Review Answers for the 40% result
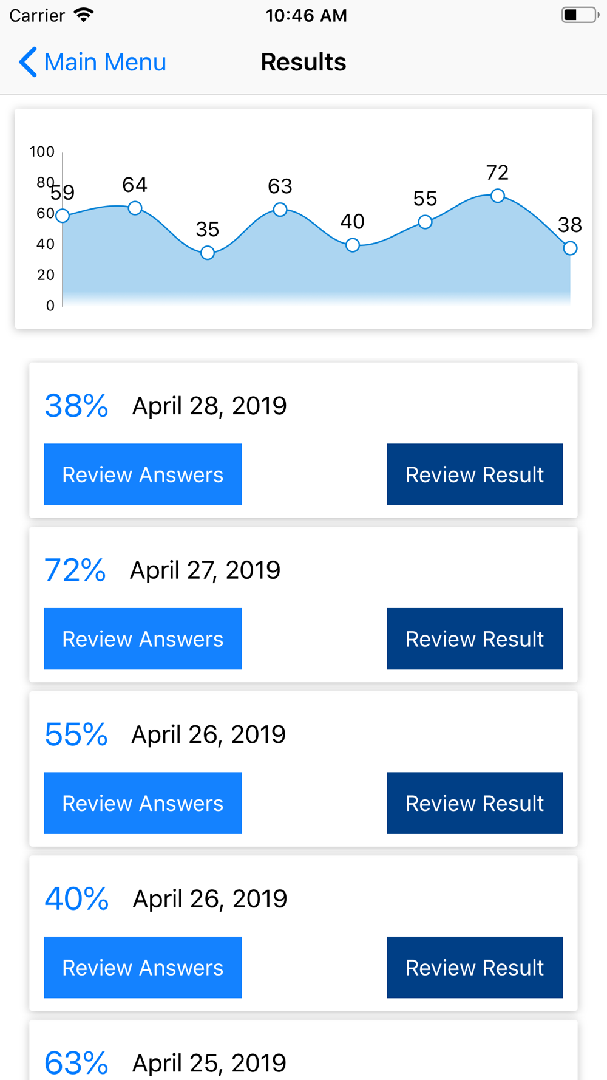 (x=143, y=968)
